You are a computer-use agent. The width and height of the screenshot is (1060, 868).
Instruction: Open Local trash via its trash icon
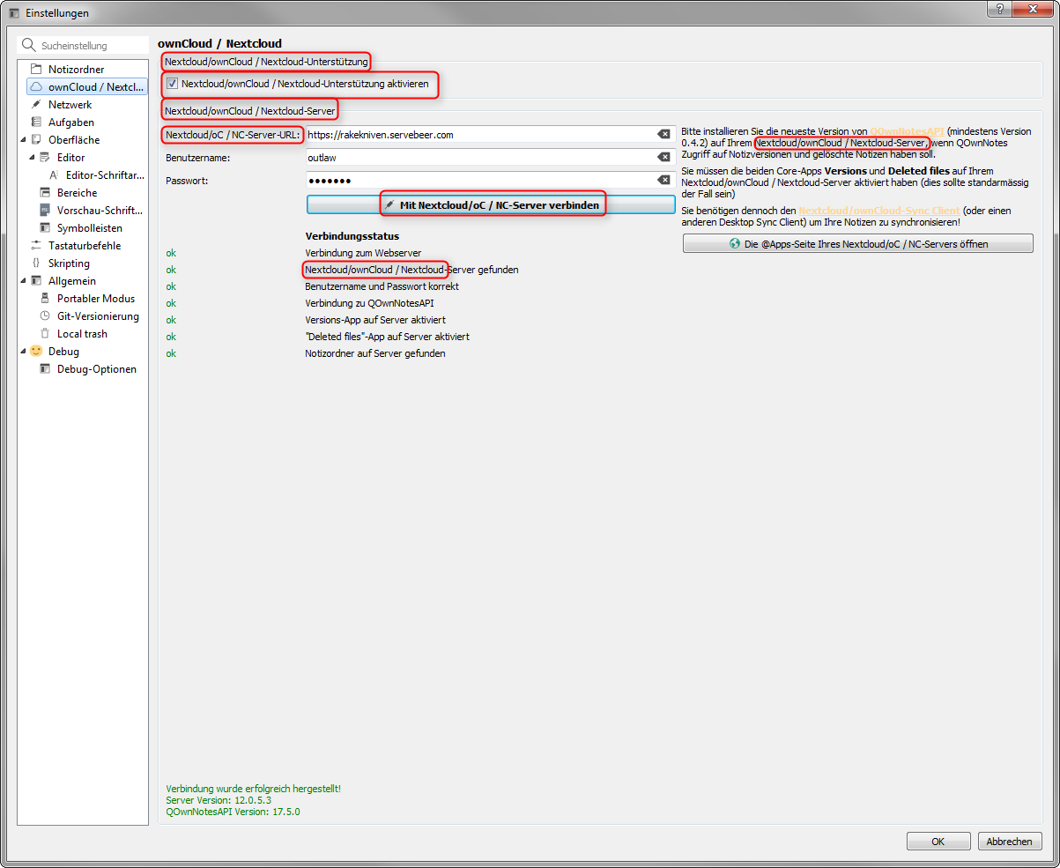point(45,333)
